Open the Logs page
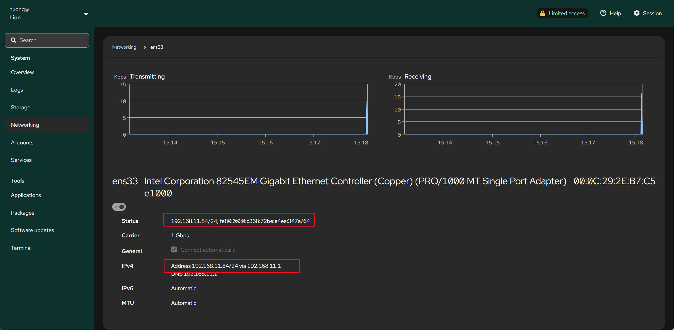 tap(17, 90)
